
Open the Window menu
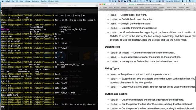[x=51, y=1]
